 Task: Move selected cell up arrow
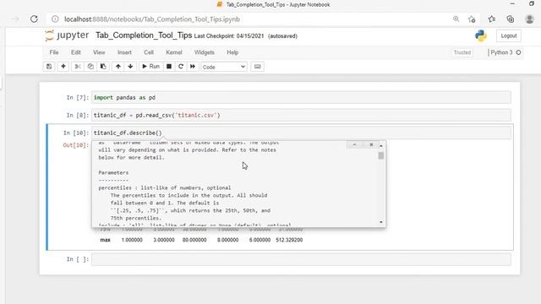[118, 67]
